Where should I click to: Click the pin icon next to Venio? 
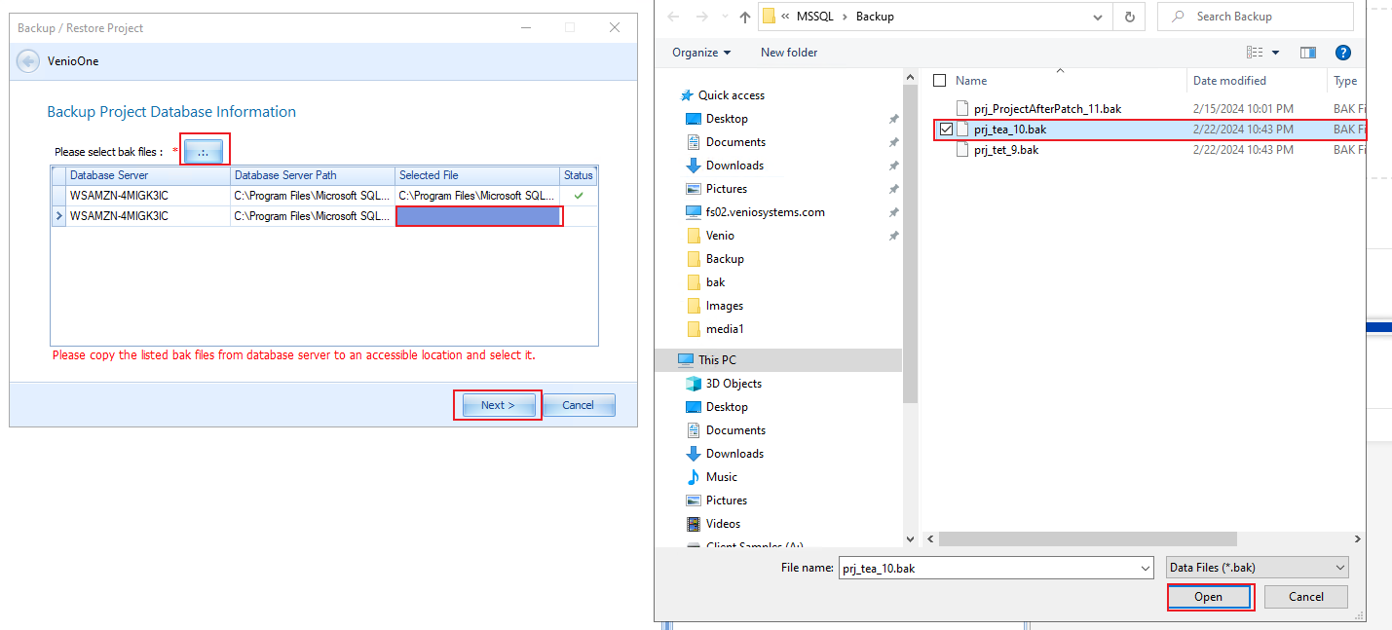pyautogui.click(x=893, y=236)
